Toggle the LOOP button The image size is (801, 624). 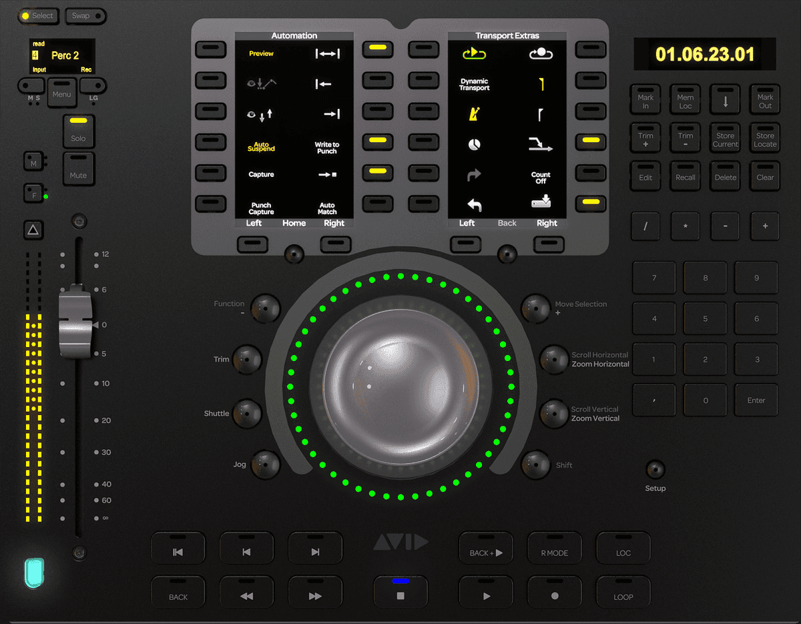623,596
